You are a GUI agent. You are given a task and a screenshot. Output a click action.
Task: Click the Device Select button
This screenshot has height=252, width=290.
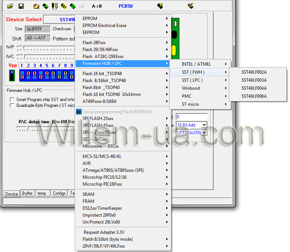click(x=59, y=19)
